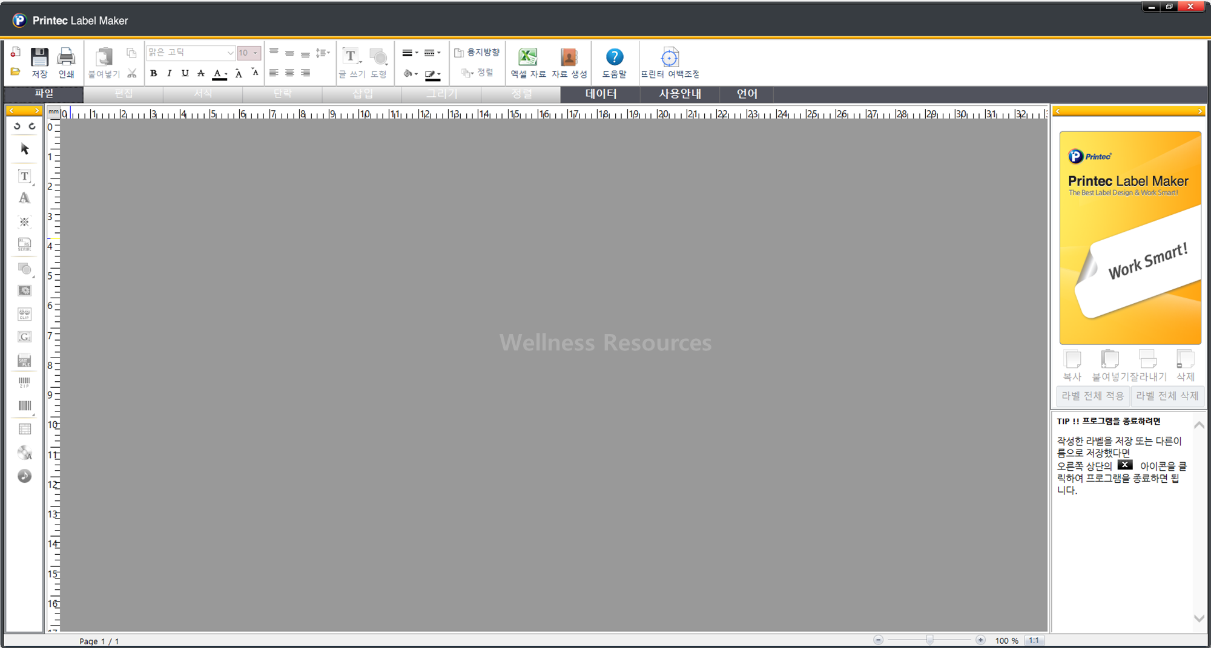This screenshot has width=1211, height=648.
Task: Click Copy (복사) in right panel
Action: coord(1072,365)
